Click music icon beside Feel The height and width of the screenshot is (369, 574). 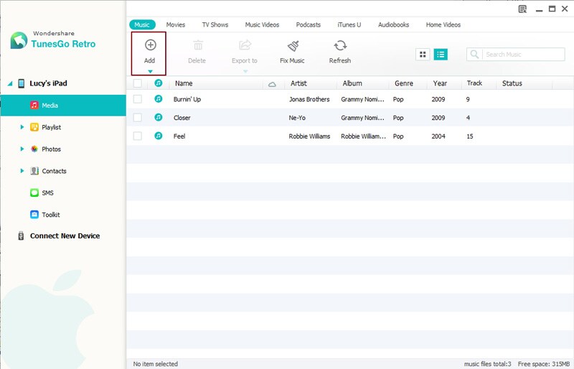(159, 136)
